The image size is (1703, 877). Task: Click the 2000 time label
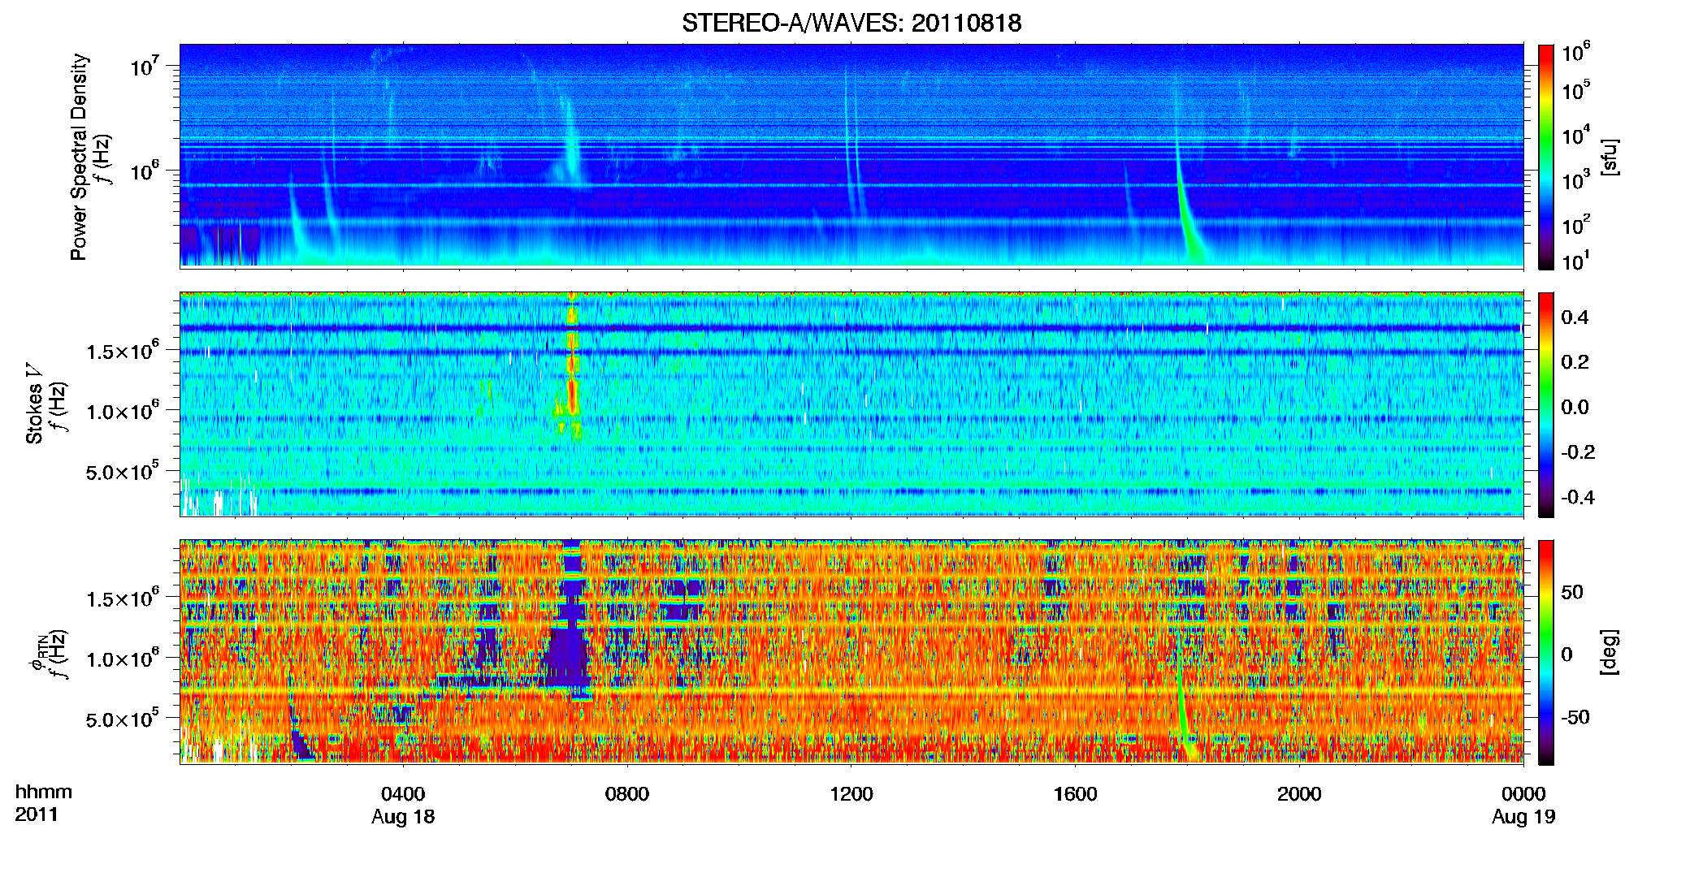[1299, 794]
